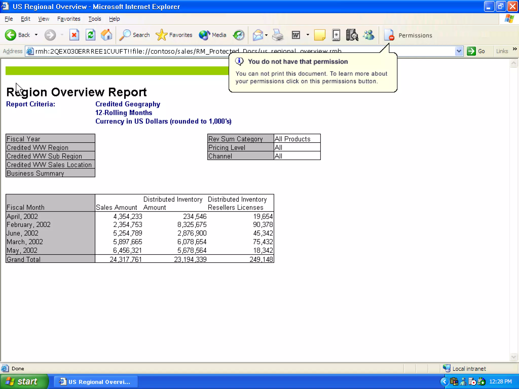Open the History toolbar icon
This screenshot has height=389, width=519.
click(239, 35)
